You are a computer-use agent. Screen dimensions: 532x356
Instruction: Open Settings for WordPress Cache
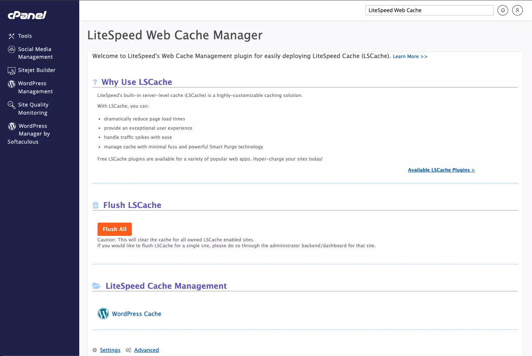coord(110,350)
